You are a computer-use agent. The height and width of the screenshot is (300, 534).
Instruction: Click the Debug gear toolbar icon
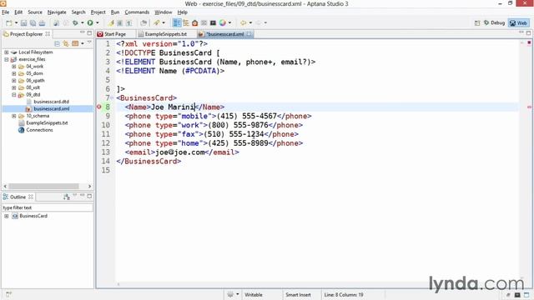[75, 22]
